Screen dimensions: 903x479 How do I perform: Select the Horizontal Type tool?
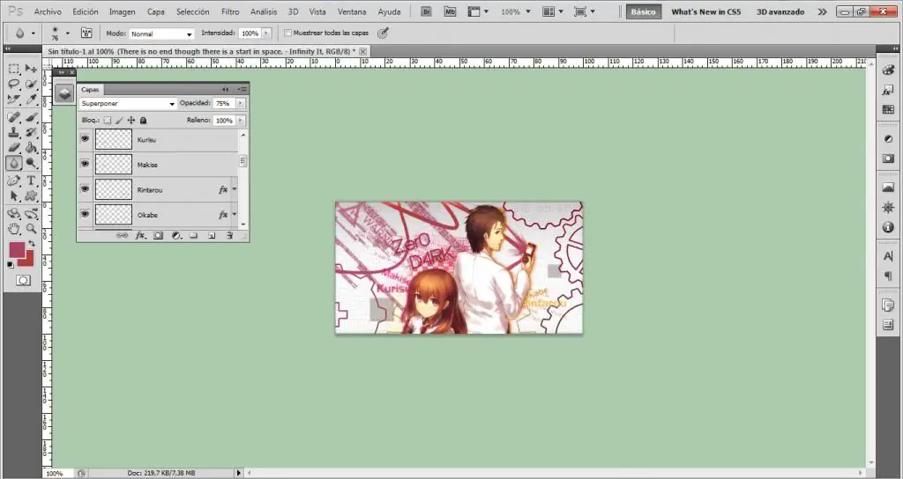pos(31,181)
